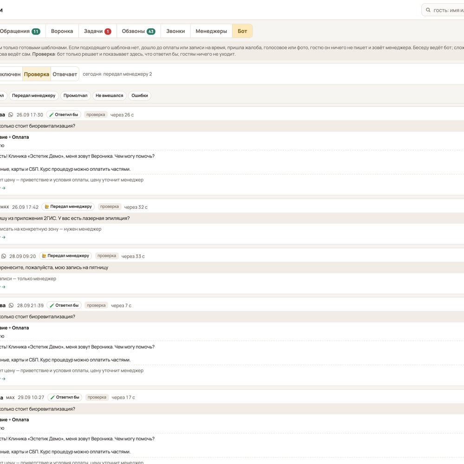Click the magnifier icon in the guest search box
This screenshot has width=464, height=464.
point(428,10)
